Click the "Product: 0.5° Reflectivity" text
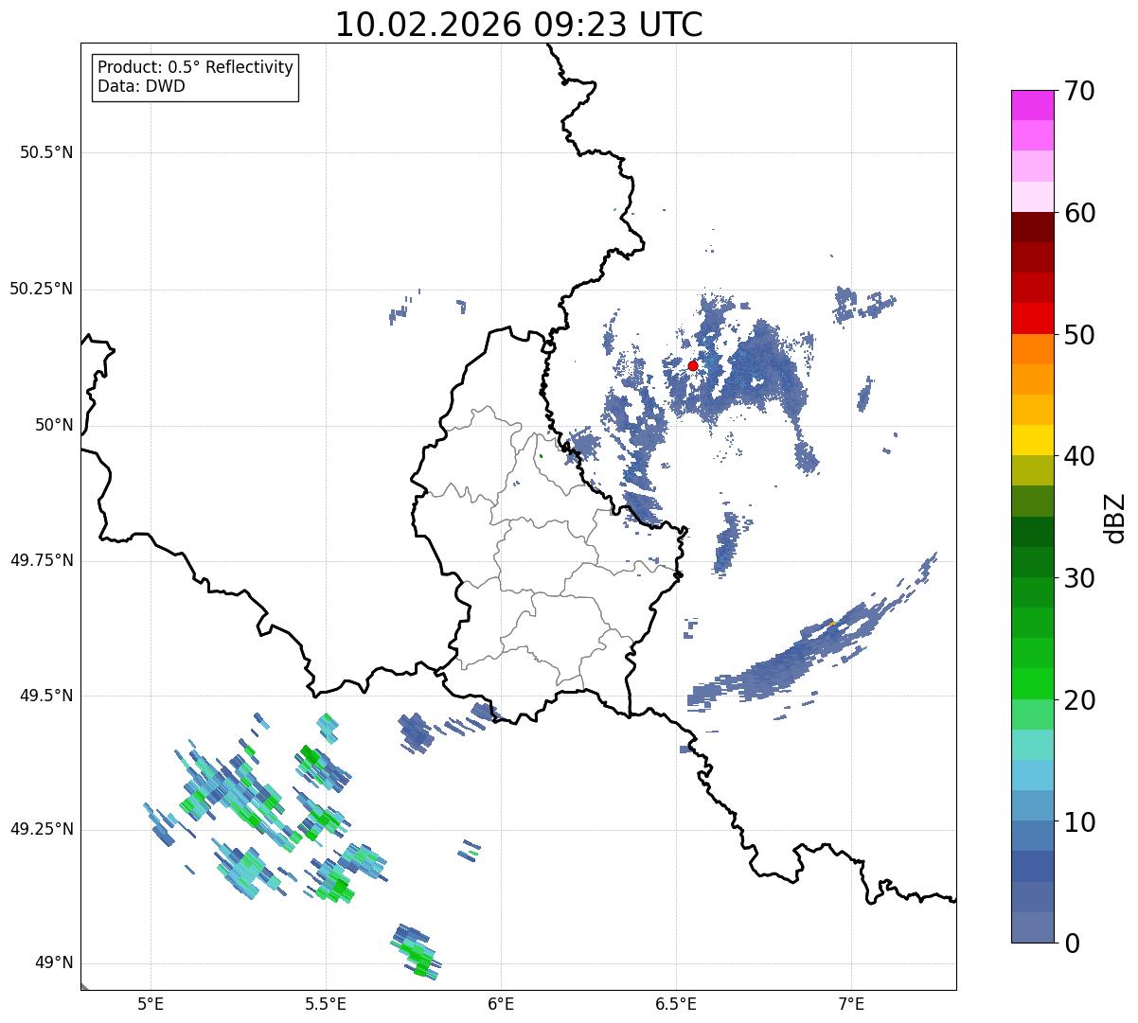1138x1023 pixels. point(195,68)
